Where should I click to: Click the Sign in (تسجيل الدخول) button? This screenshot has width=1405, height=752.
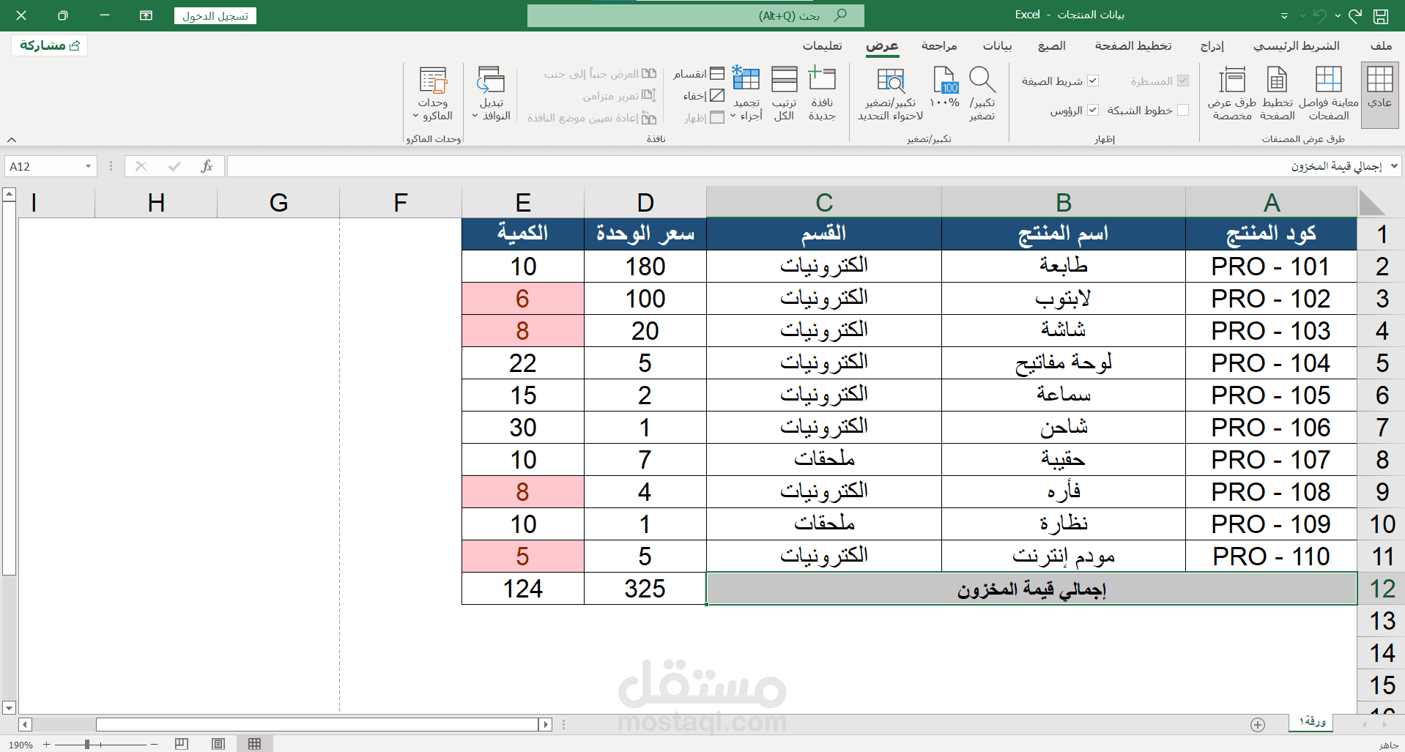[x=215, y=15]
